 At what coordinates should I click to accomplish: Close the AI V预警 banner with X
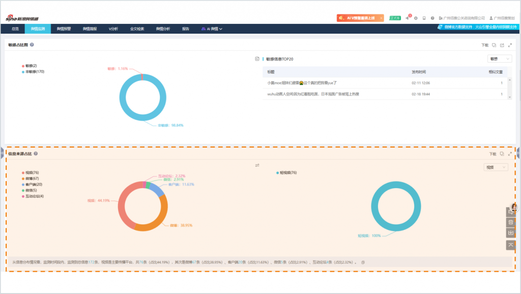click(381, 18)
